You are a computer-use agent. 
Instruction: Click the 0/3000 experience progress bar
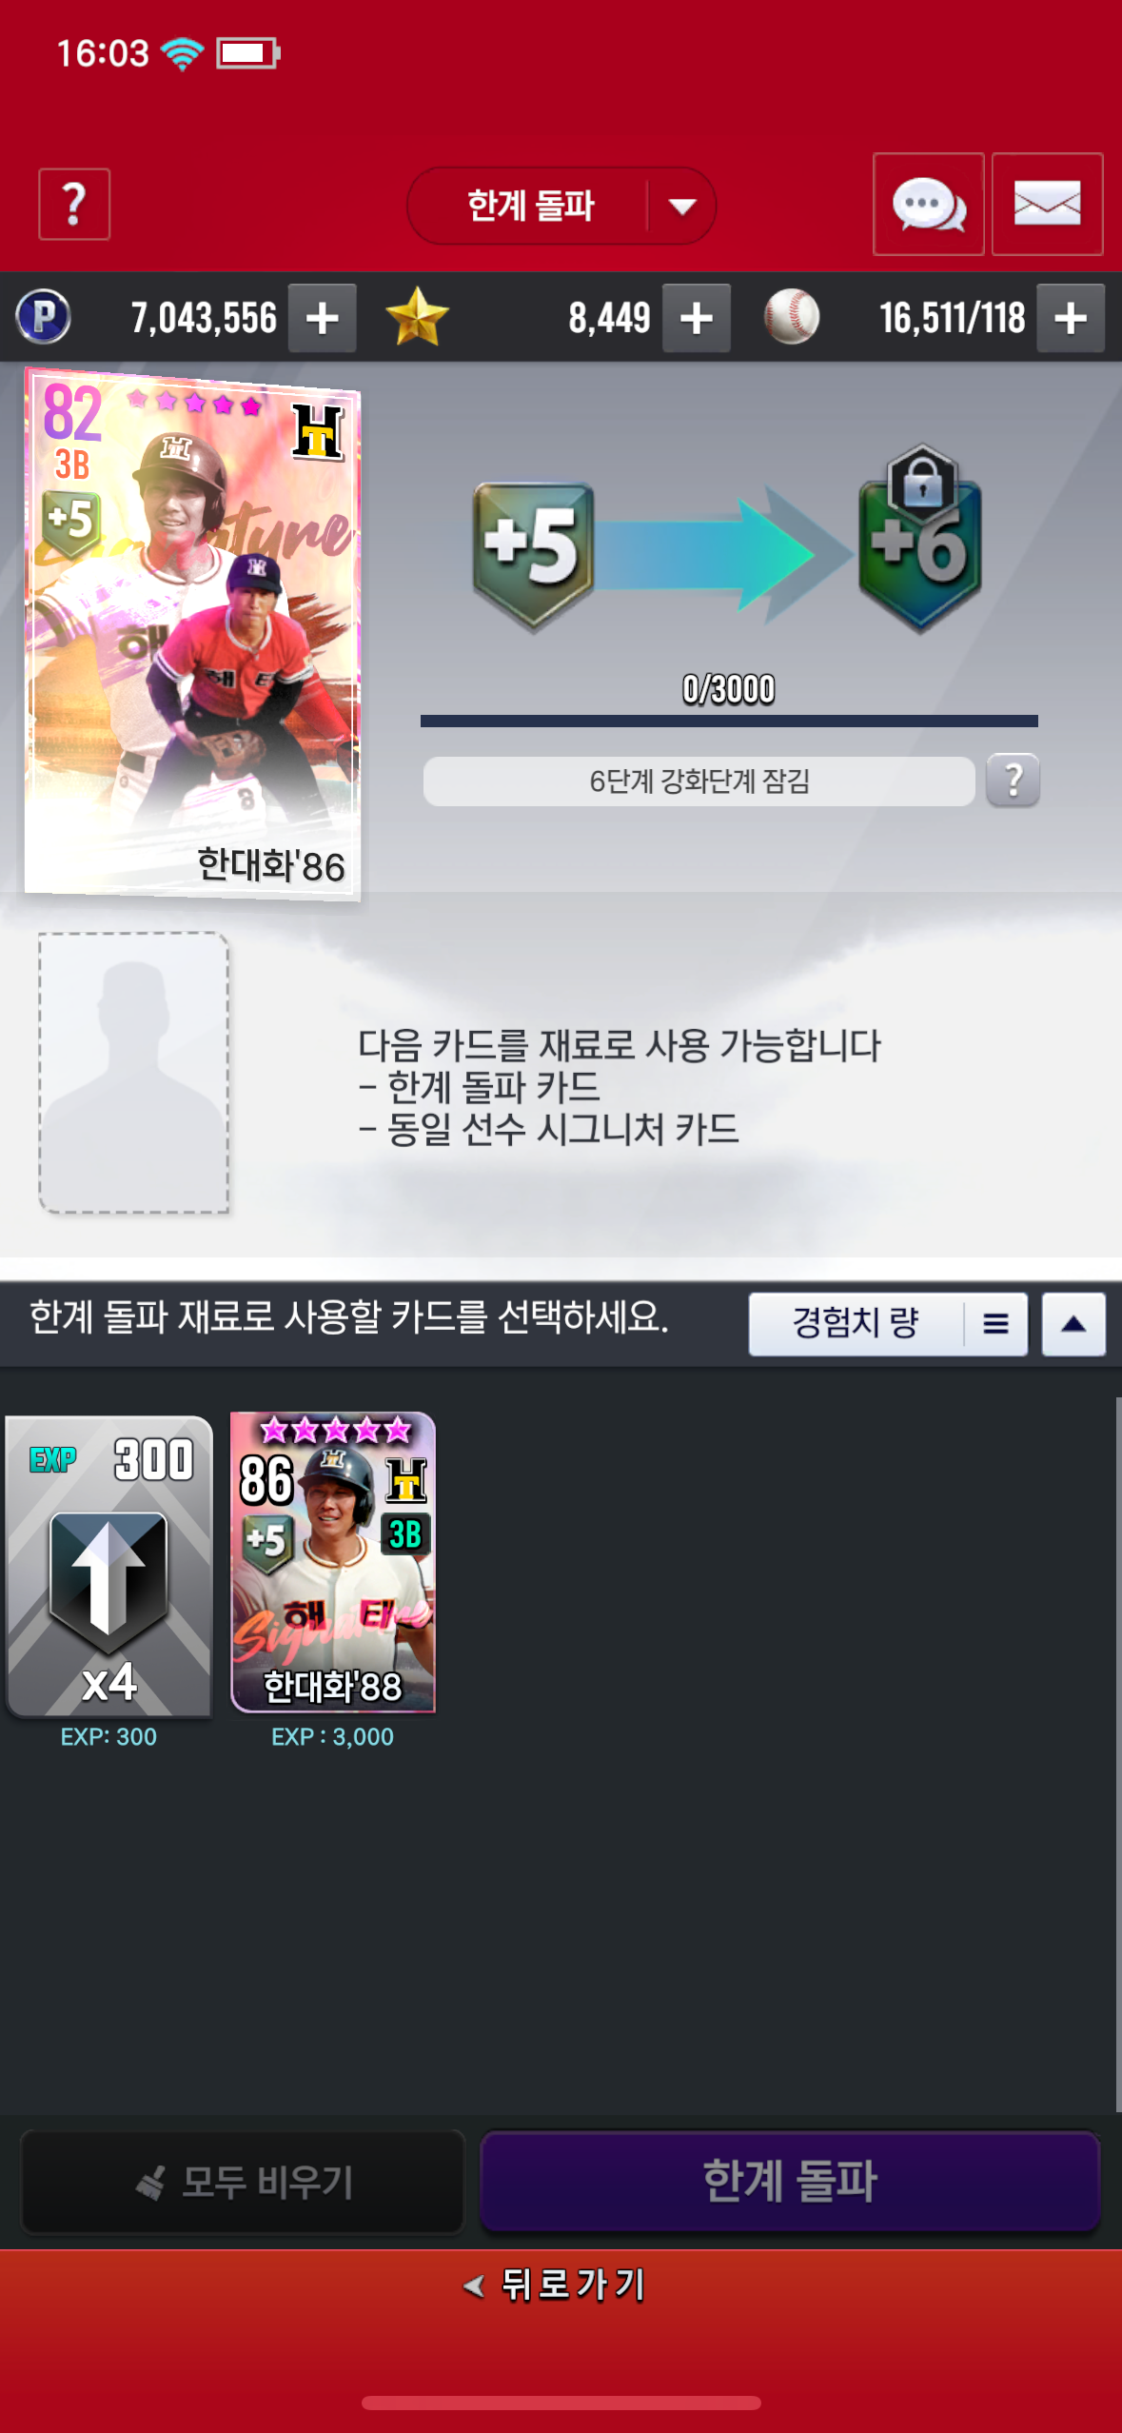click(729, 721)
